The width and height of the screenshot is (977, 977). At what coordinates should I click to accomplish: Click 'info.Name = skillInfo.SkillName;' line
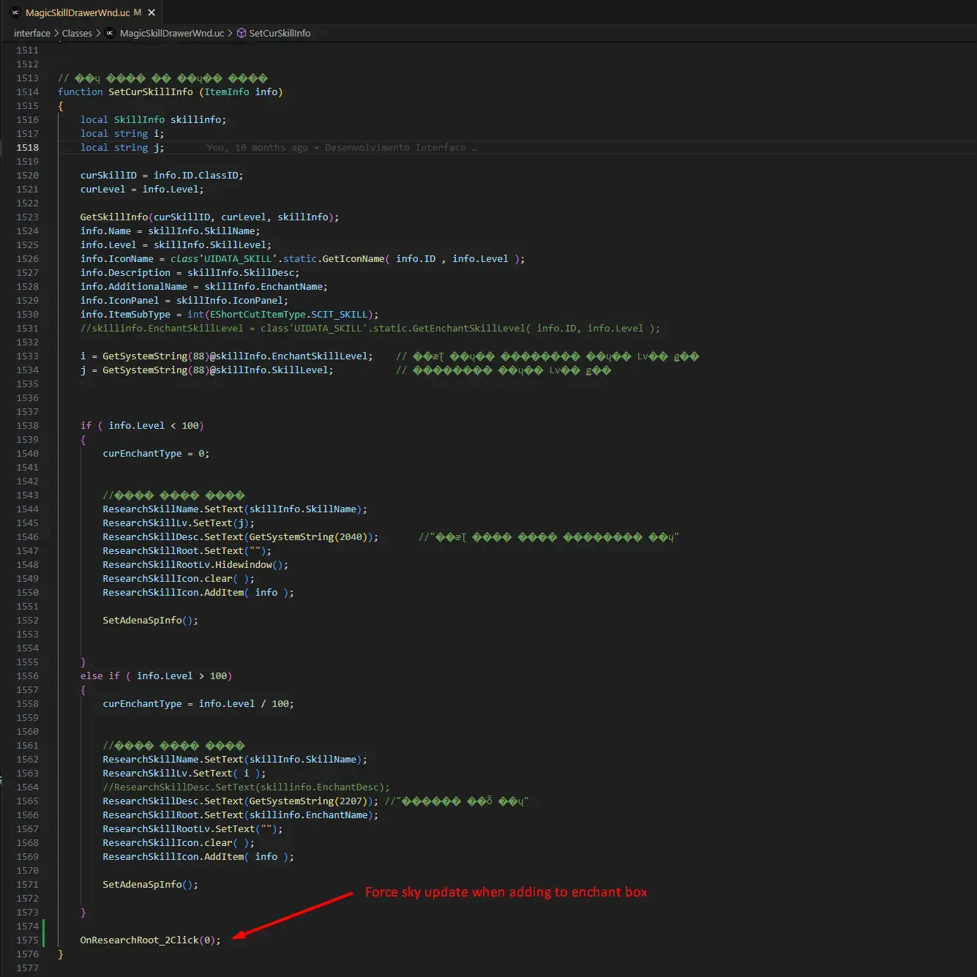click(170, 231)
